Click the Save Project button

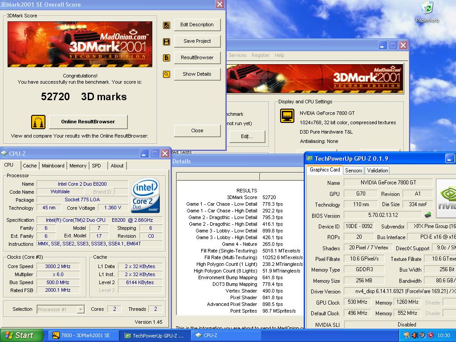click(x=197, y=41)
